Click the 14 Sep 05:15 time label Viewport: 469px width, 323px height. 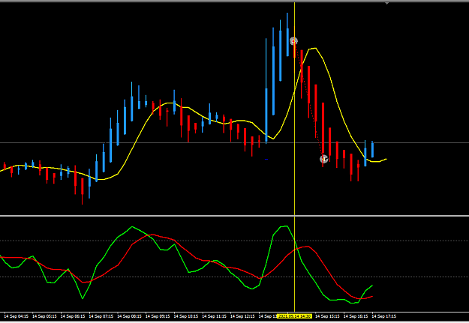[44, 316]
